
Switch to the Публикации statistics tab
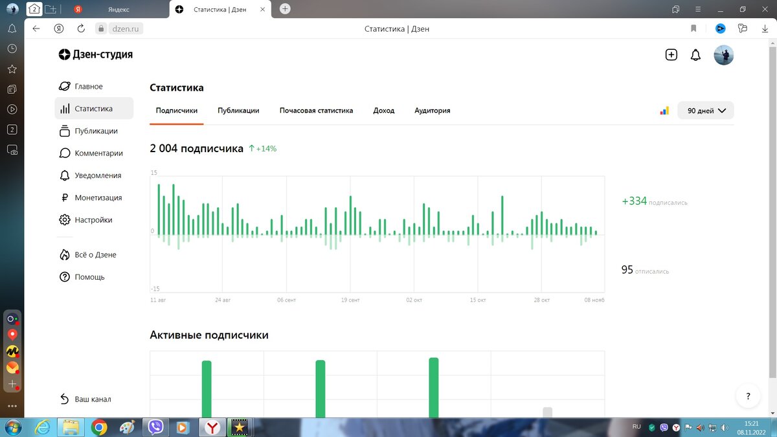point(238,111)
